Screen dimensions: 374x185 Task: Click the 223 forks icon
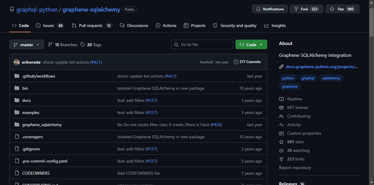coord(281,159)
